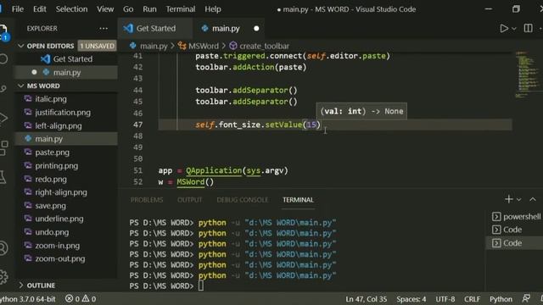Screen dimensions: 543x305
Task: Click MSWord class breadcrumb
Action: (x=199, y=46)
